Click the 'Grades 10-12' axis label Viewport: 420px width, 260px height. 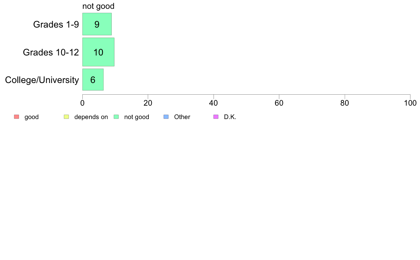(51, 52)
